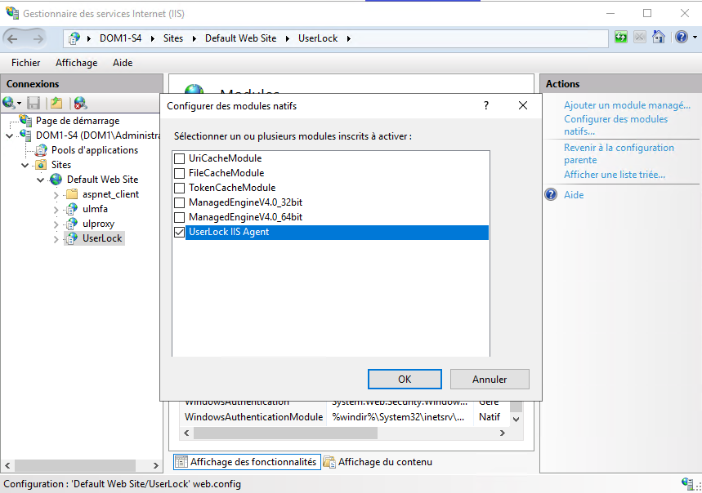Check ManagedEngineV4.0_32bit checkbox
Viewport: 702px width, 493px height.
179,202
